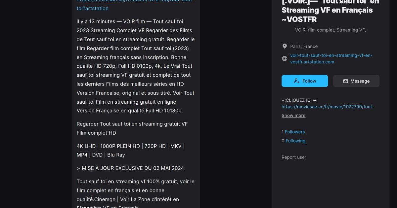Click the person-plus icon on Follow

pyautogui.click(x=296, y=81)
